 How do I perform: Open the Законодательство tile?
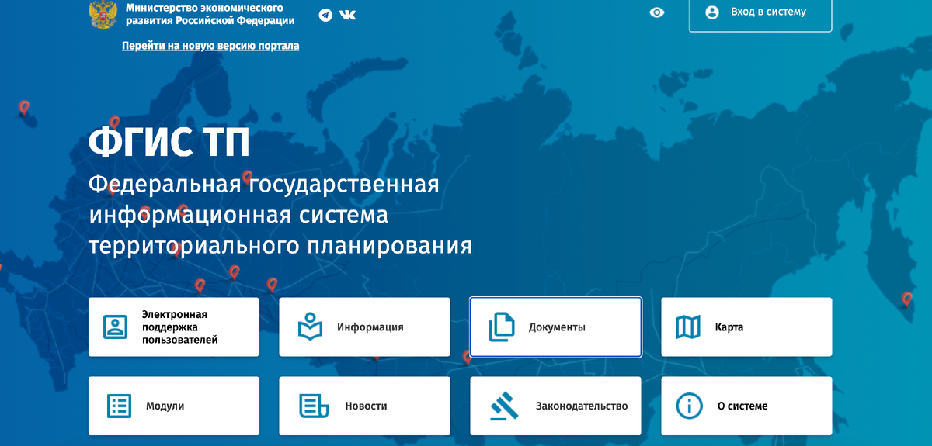[555, 406]
